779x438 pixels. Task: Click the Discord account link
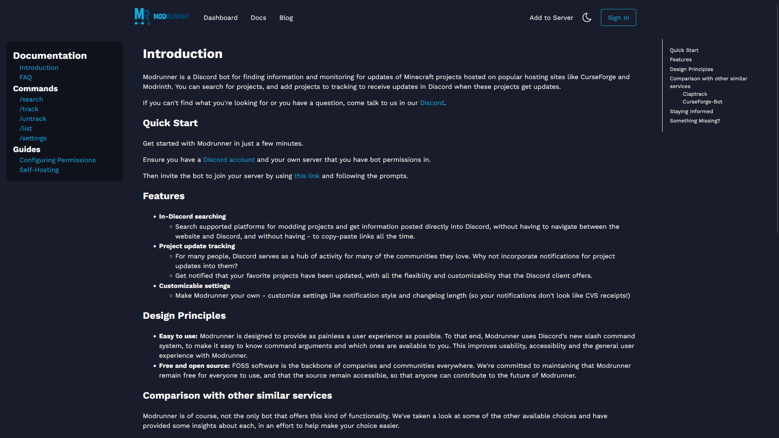tap(229, 160)
